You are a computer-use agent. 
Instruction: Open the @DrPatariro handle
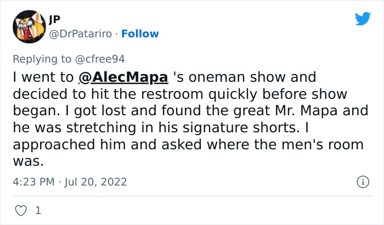click(x=82, y=33)
